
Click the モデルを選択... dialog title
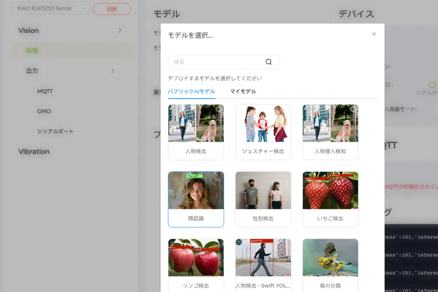tap(190, 35)
